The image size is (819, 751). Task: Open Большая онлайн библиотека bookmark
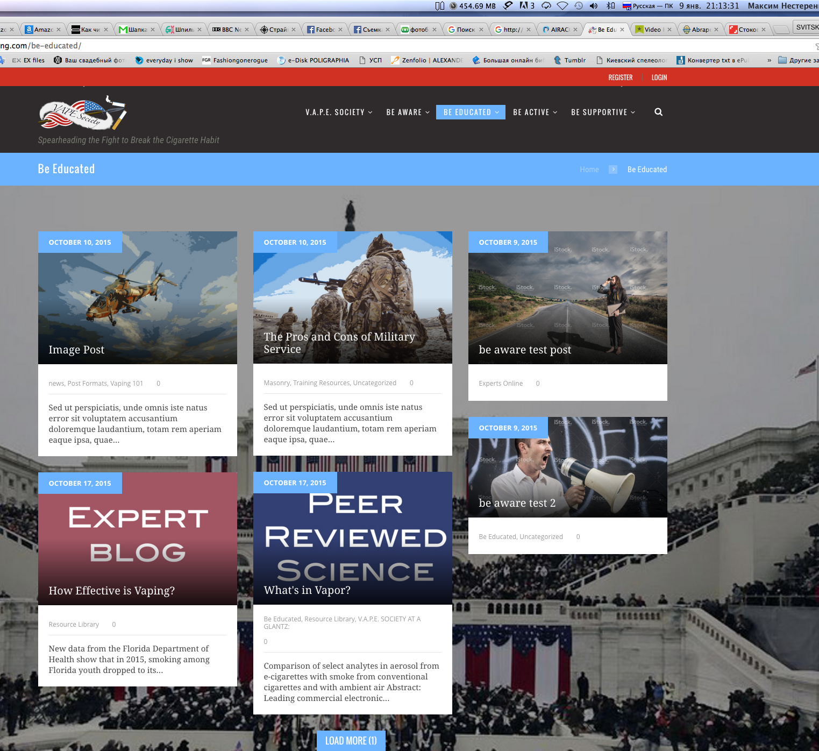pos(508,60)
